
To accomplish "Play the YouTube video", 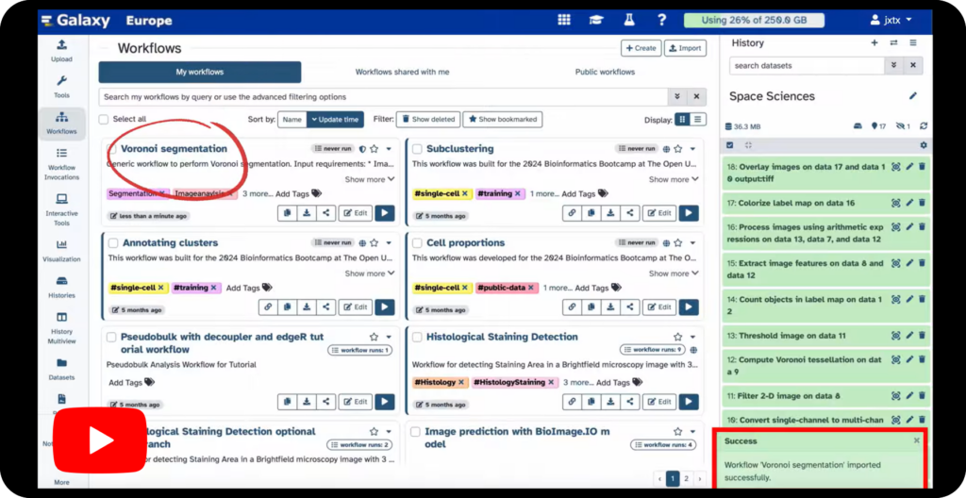I will 99,440.
